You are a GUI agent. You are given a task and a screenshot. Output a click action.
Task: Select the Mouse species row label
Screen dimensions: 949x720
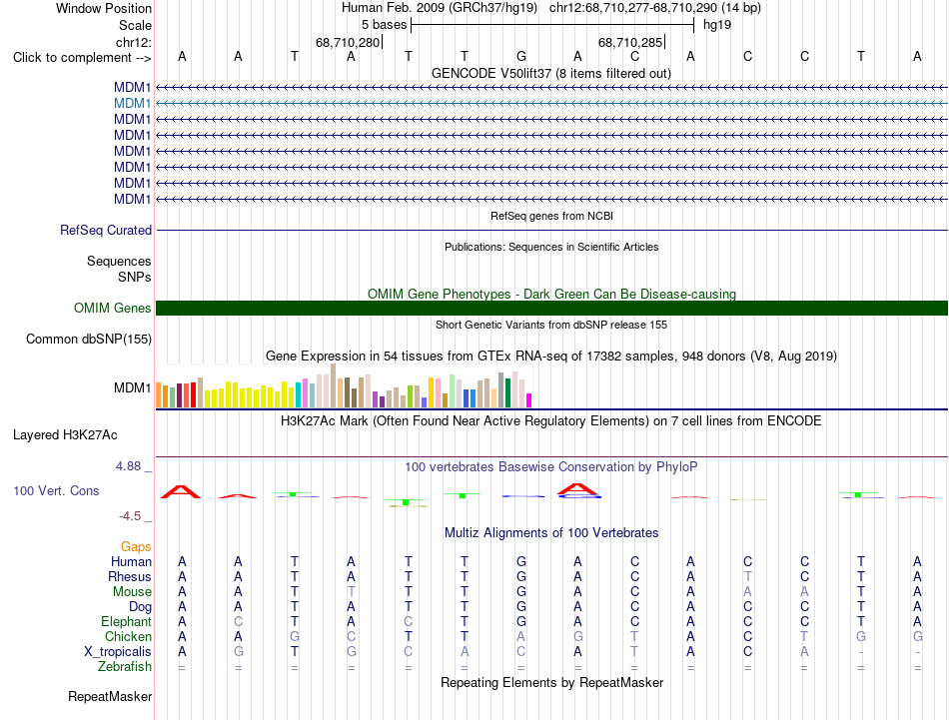pos(132,592)
